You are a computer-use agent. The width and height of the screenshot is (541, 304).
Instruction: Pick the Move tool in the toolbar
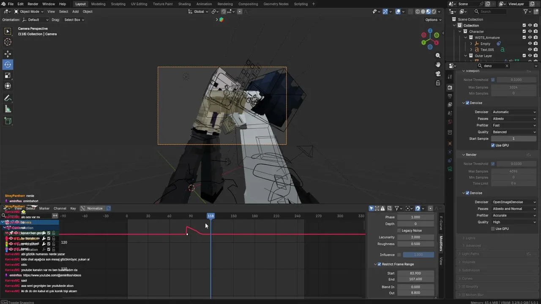pyautogui.click(x=8, y=54)
